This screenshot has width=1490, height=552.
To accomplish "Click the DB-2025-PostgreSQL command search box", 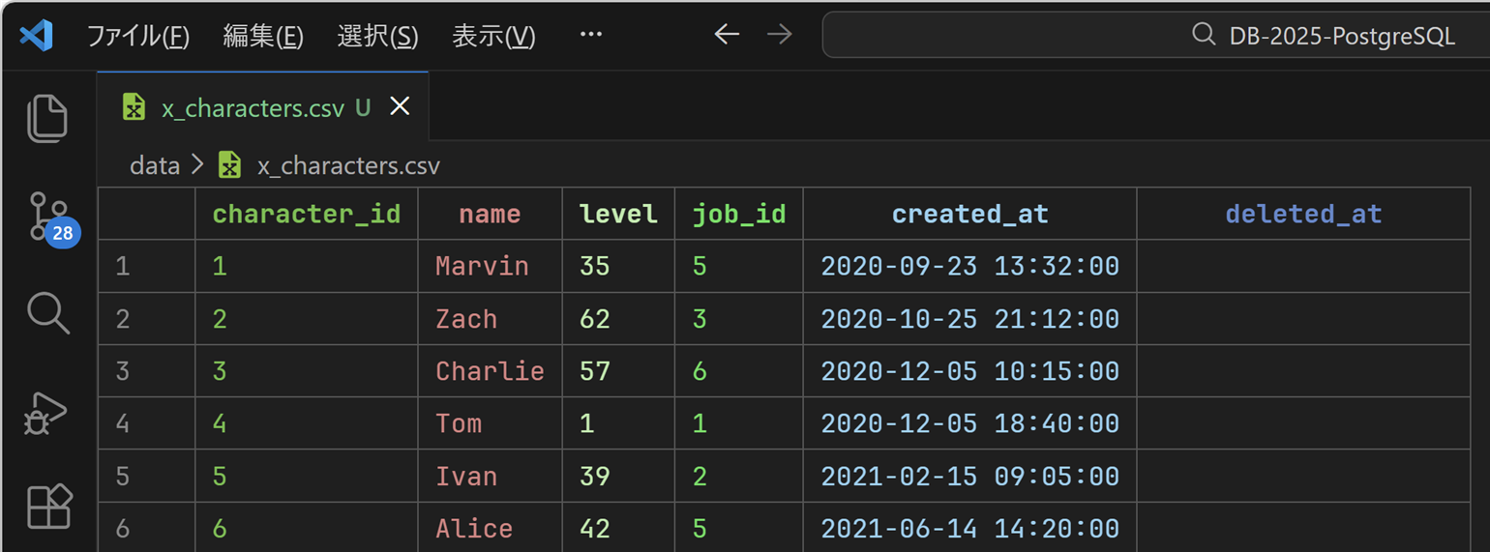I will pos(1151,36).
